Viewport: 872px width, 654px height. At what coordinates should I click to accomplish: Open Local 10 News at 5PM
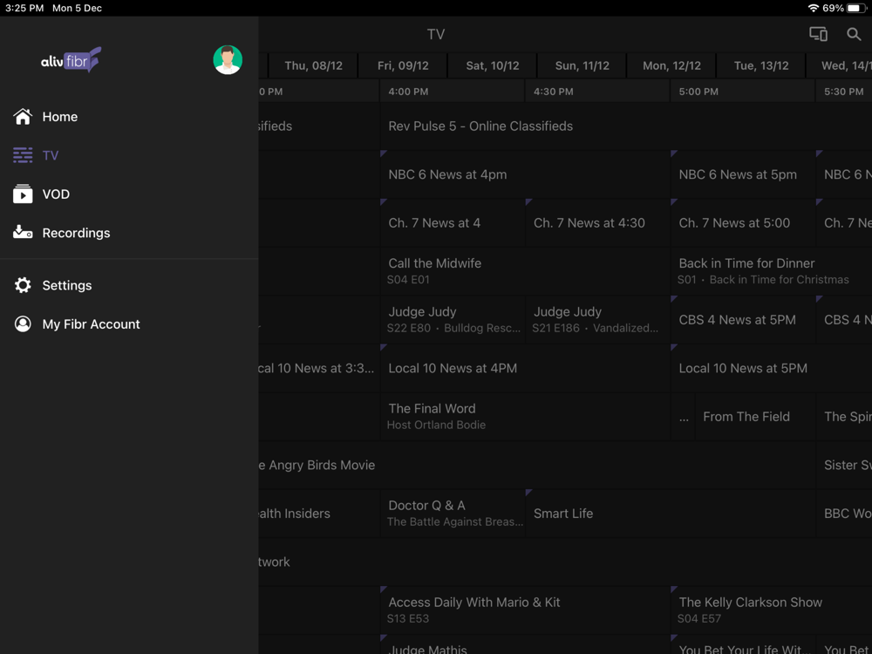772,368
